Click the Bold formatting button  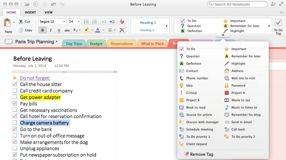(43, 30)
